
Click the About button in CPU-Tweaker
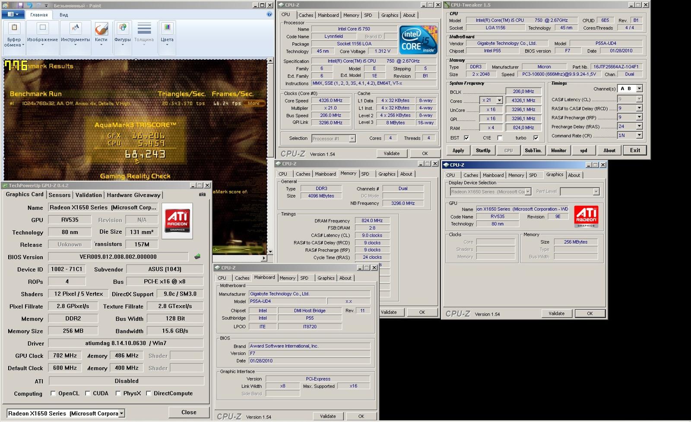pos(609,150)
